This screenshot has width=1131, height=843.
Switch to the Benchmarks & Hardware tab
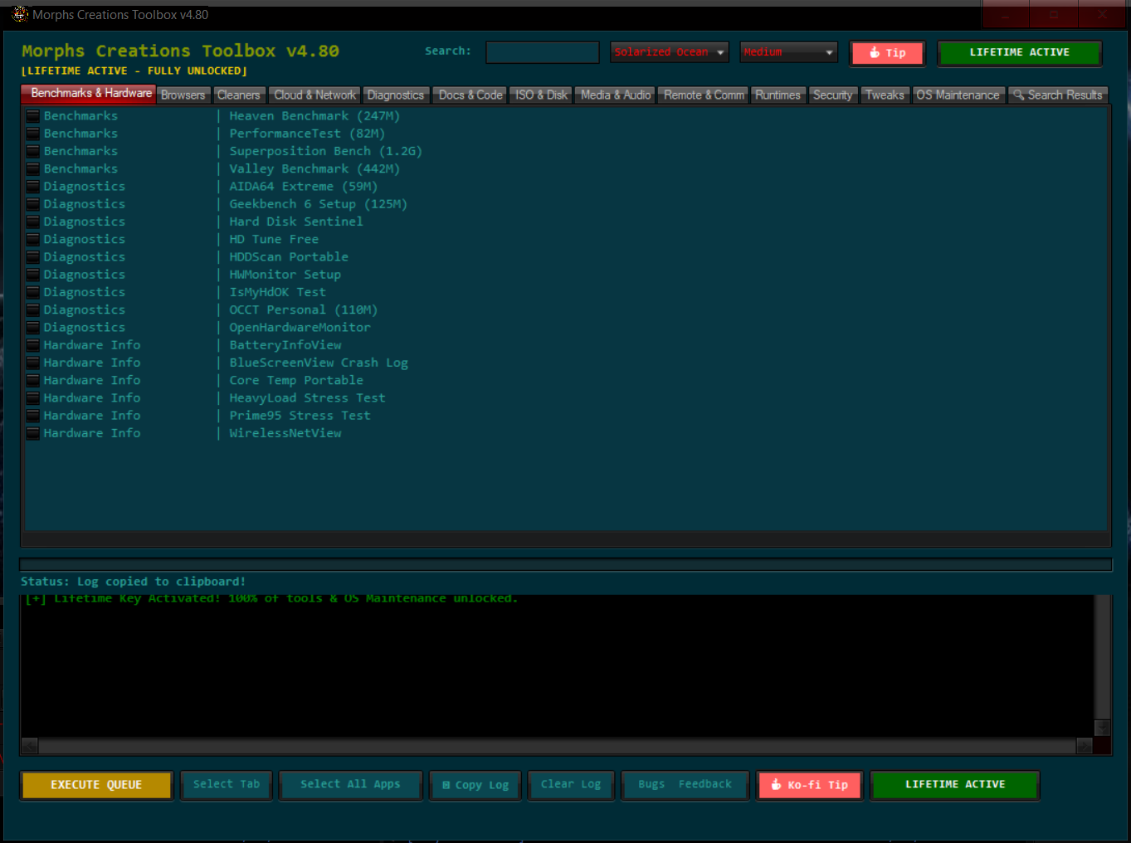click(89, 94)
